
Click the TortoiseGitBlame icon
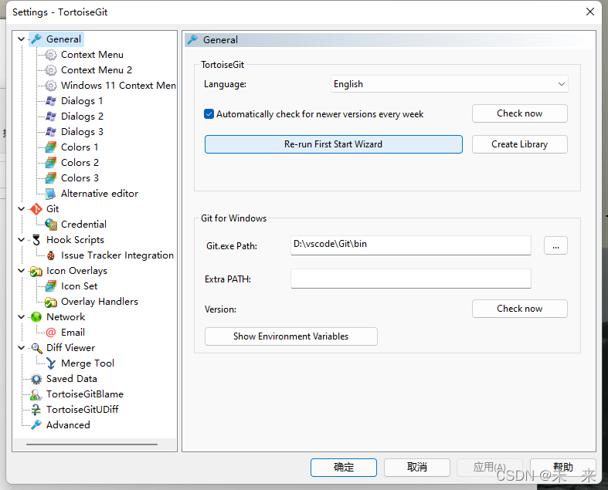(36, 394)
